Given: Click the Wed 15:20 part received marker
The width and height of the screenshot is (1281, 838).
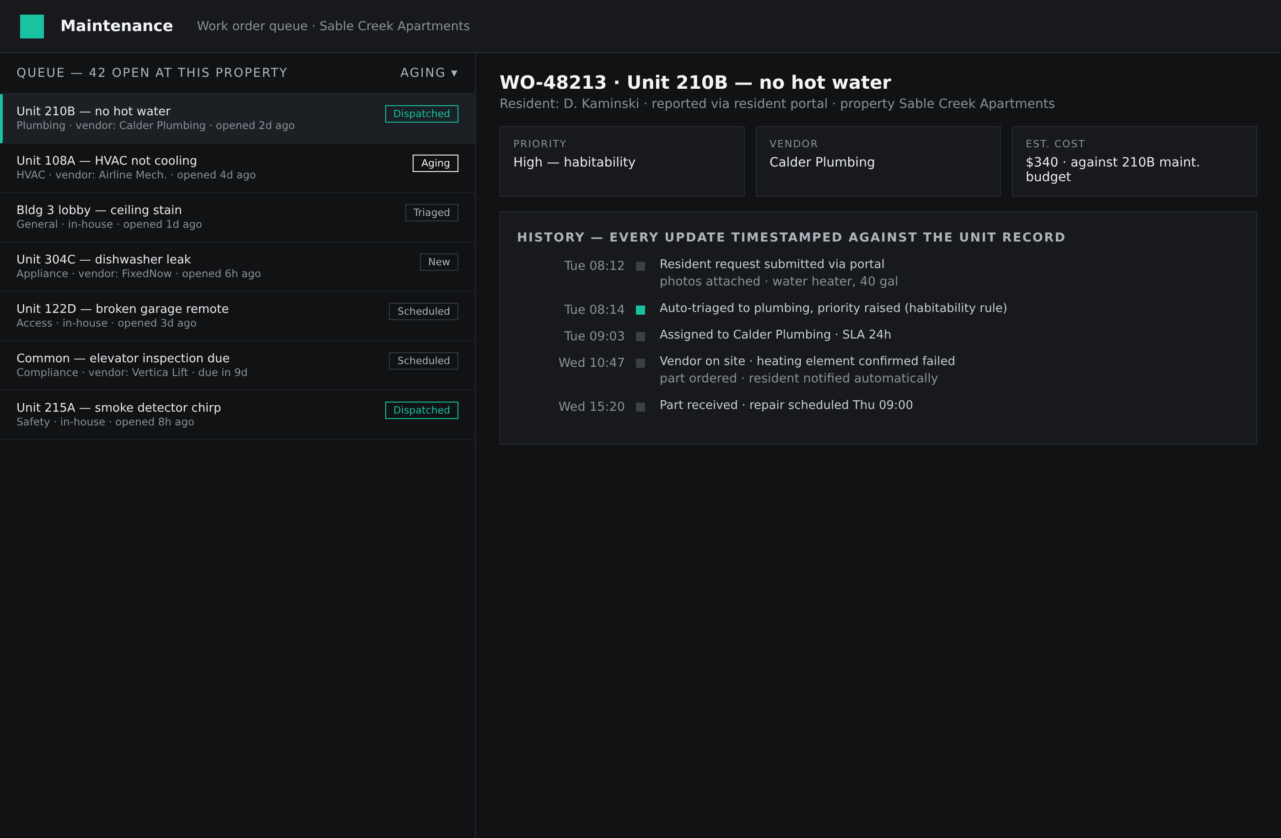Looking at the screenshot, I should pyautogui.click(x=640, y=407).
